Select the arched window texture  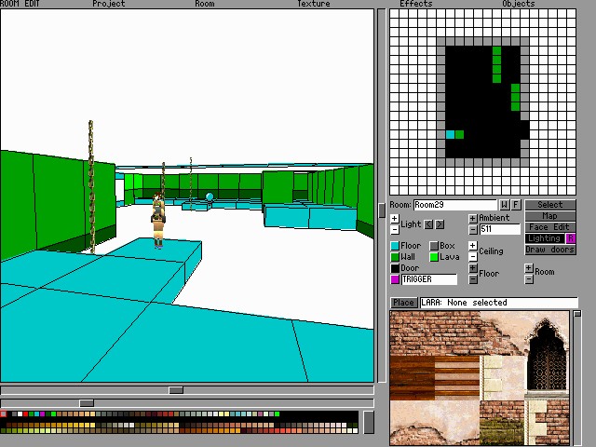[547, 356]
